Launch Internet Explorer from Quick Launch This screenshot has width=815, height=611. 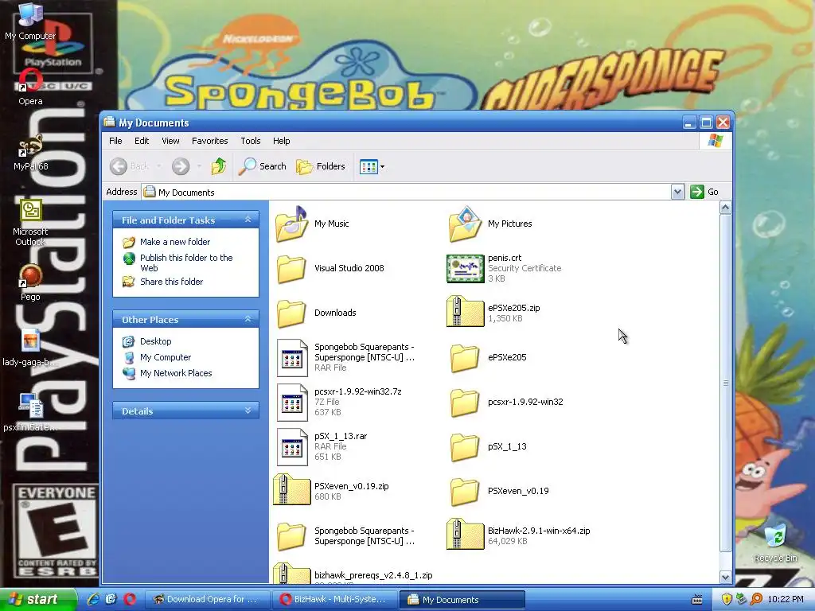click(x=94, y=600)
